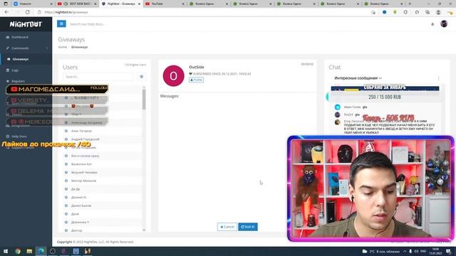The image size is (456, 256).
Task: Open the OutSide winner Profile button
Action: pyautogui.click(x=197, y=80)
